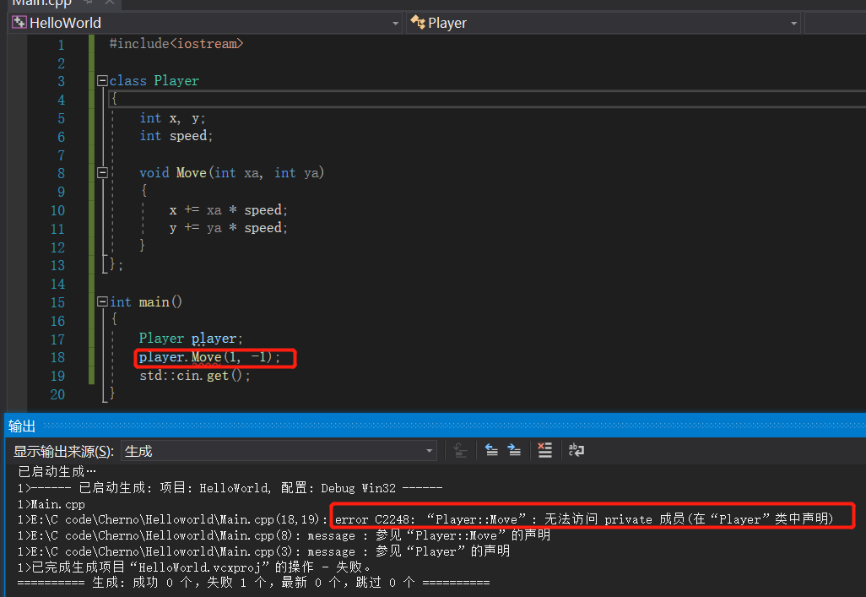Clear all output messages
Viewport: 866px width, 597px height.
click(544, 450)
